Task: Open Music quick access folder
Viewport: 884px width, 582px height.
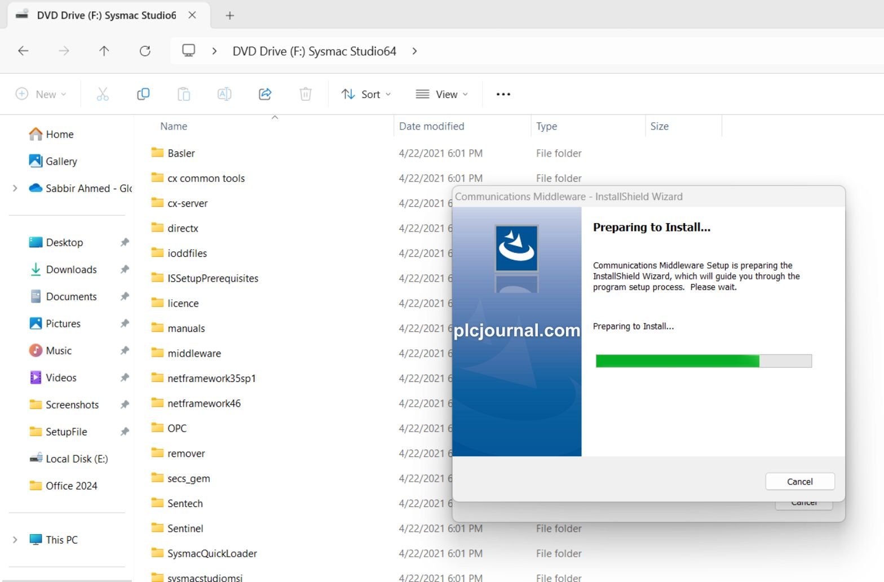Action: [x=50, y=350]
